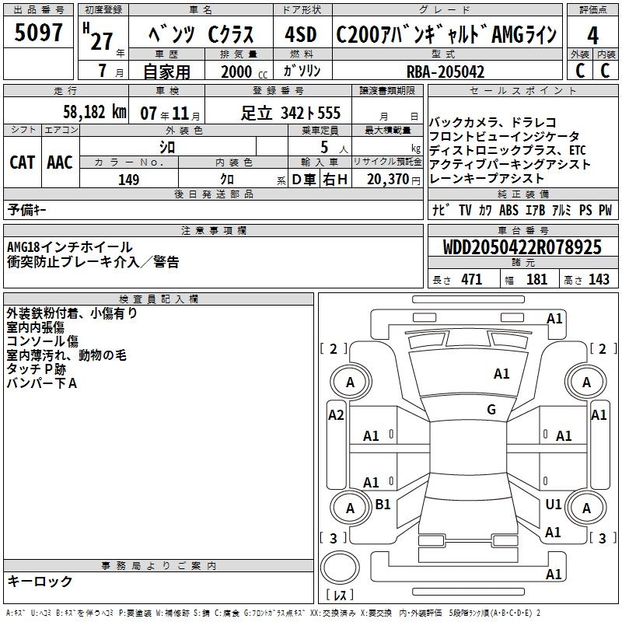
Task: Select the B1 mark near rear-left wheel
Action: coord(383,504)
